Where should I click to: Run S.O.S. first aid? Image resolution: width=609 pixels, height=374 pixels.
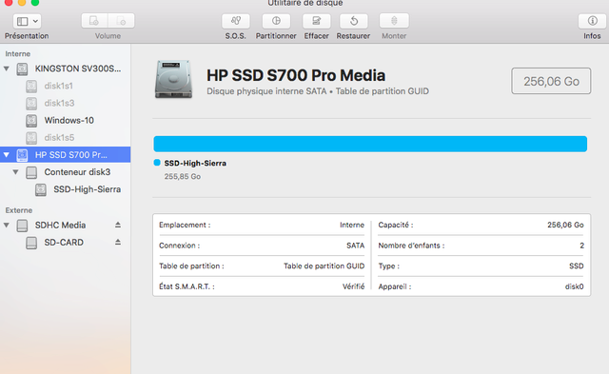click(x=236, y=21)
